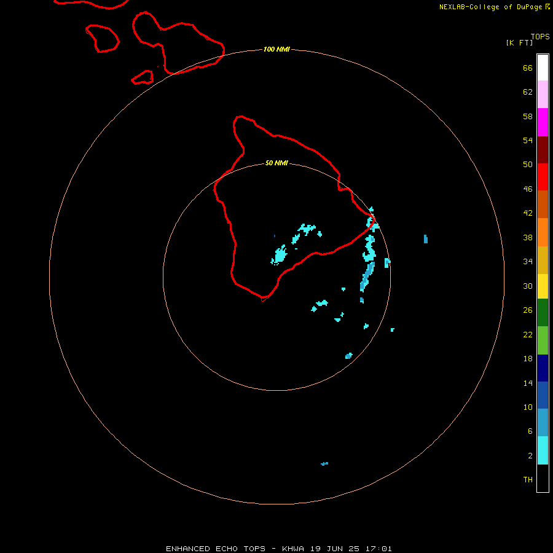This screenshot has width=553, height=553.
Task: Click the magenta 58 kft legend swatch
Action: [543, 122]
